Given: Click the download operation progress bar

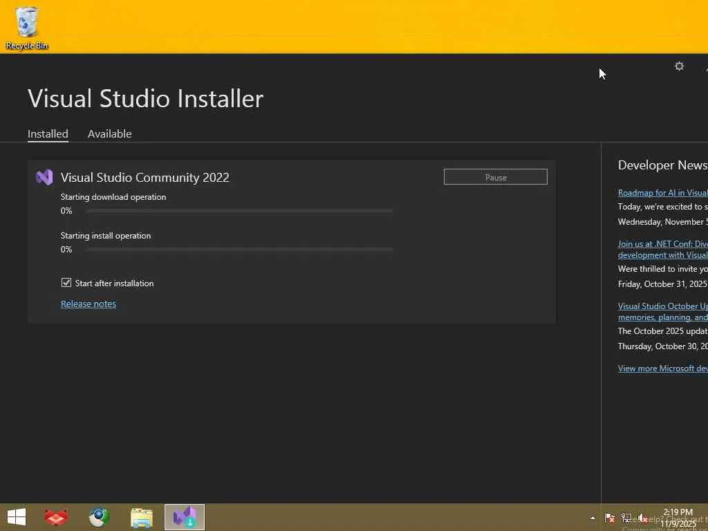Looking at the screenshot, I should pos(239,211).
